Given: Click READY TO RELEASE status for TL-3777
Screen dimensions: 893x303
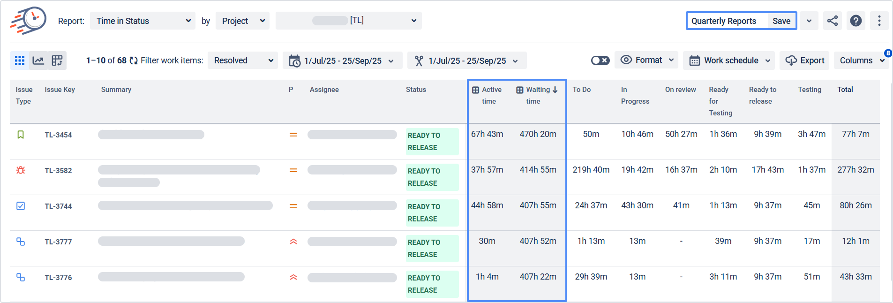Looking at the screenshot, I should [432, 248].
